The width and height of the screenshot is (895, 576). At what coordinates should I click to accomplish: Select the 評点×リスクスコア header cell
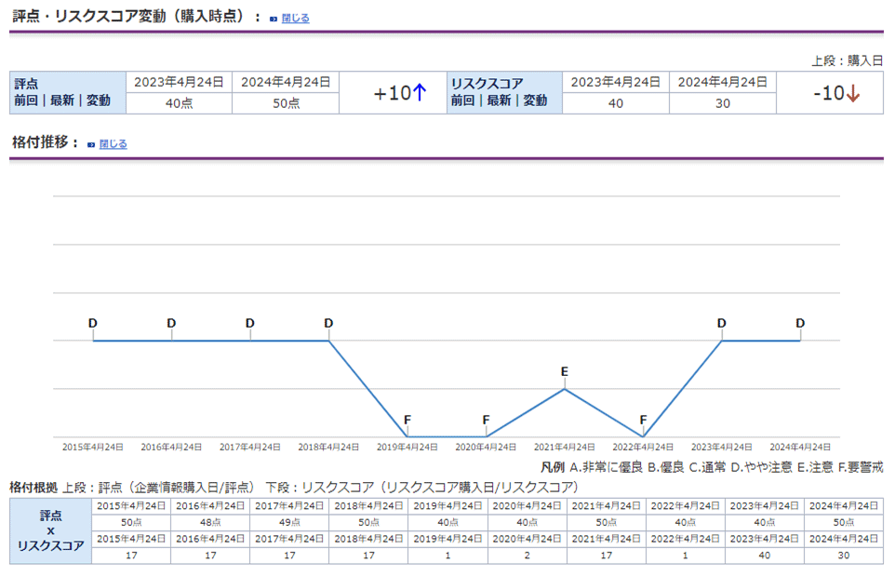(51, 531)
